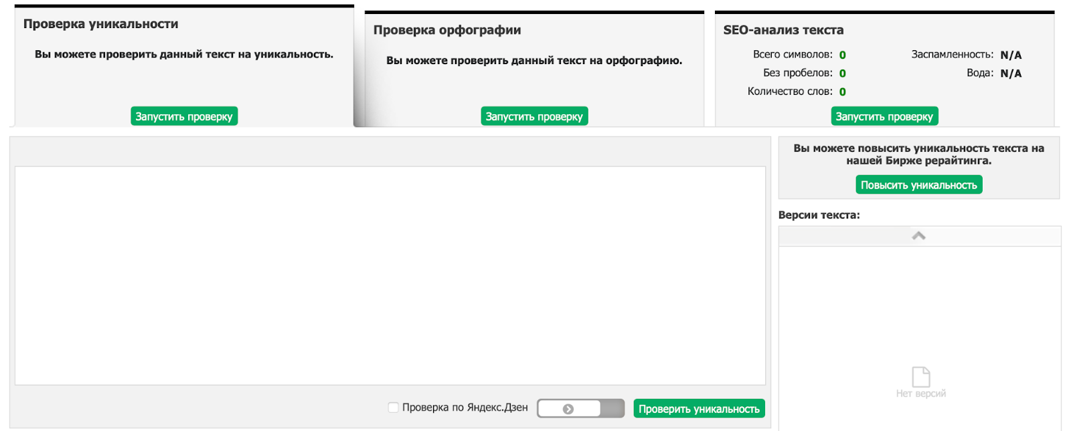Collapse the text versions list with the chevron
This screenshot has height=431, width=1071.
[918, 236]
